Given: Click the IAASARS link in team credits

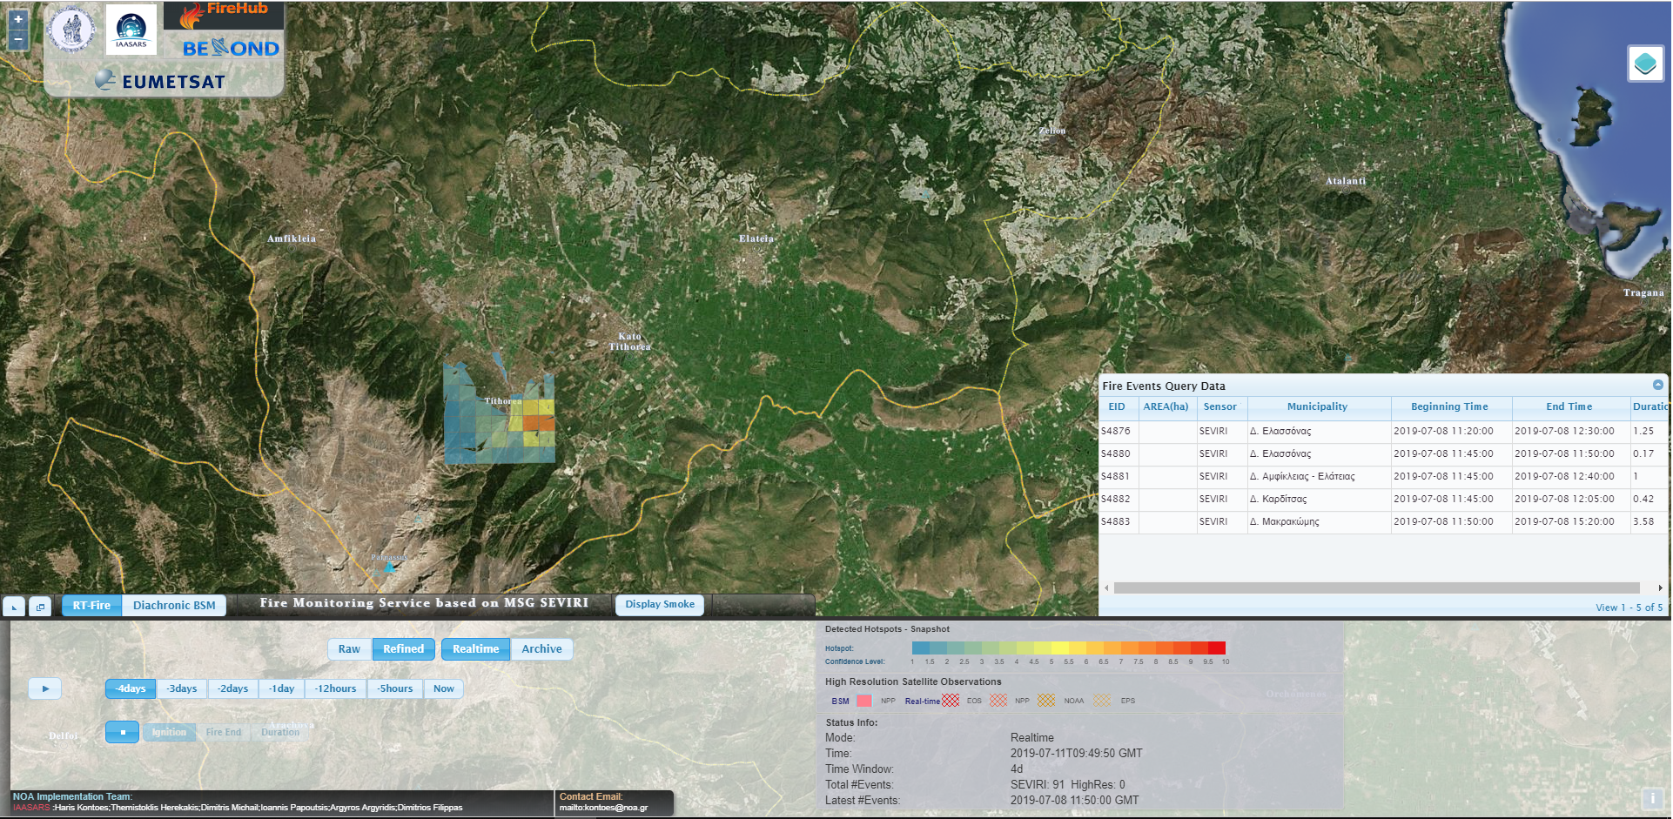Looking at the screenshot, I should (x=31, y=808).
